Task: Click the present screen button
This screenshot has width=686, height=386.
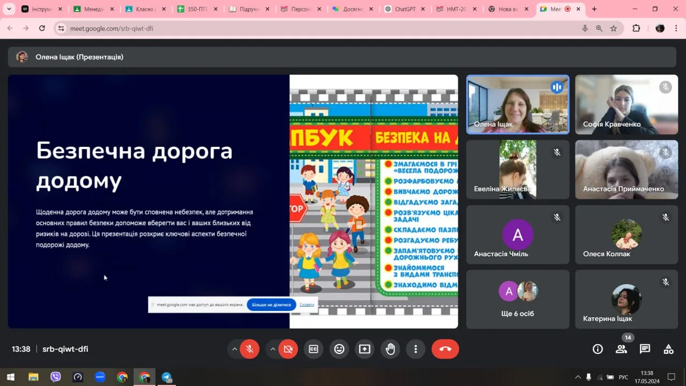Action: [x=365, y=349]
